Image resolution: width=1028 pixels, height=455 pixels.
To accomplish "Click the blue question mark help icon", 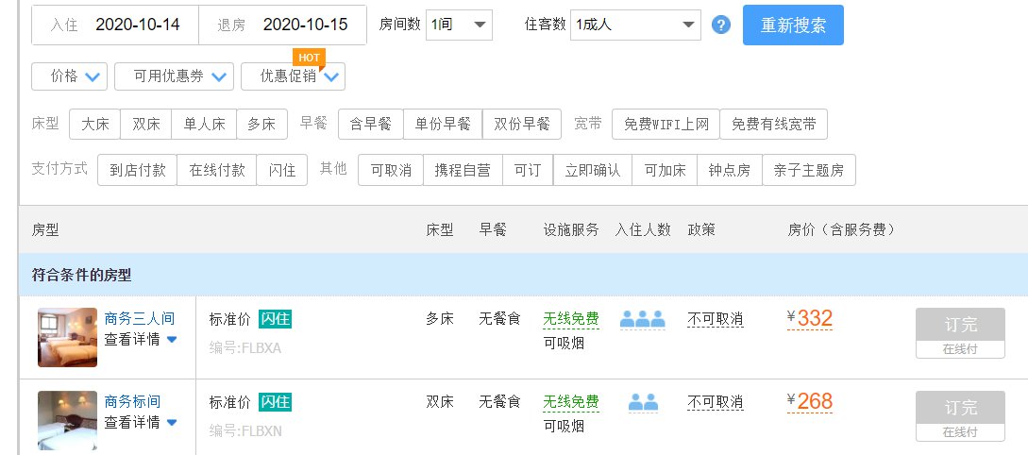I will point(720,25).
